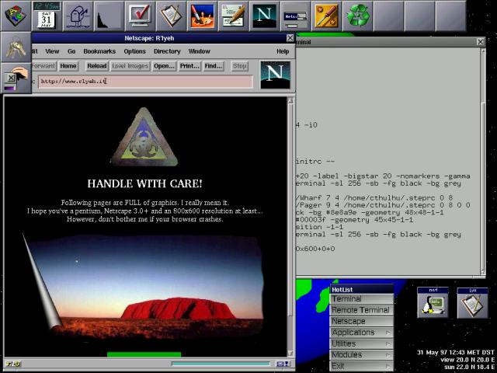This screenshot has height=373, width=497.
Task: Click the Home toolbar button
Action: (x=68, y=66)
